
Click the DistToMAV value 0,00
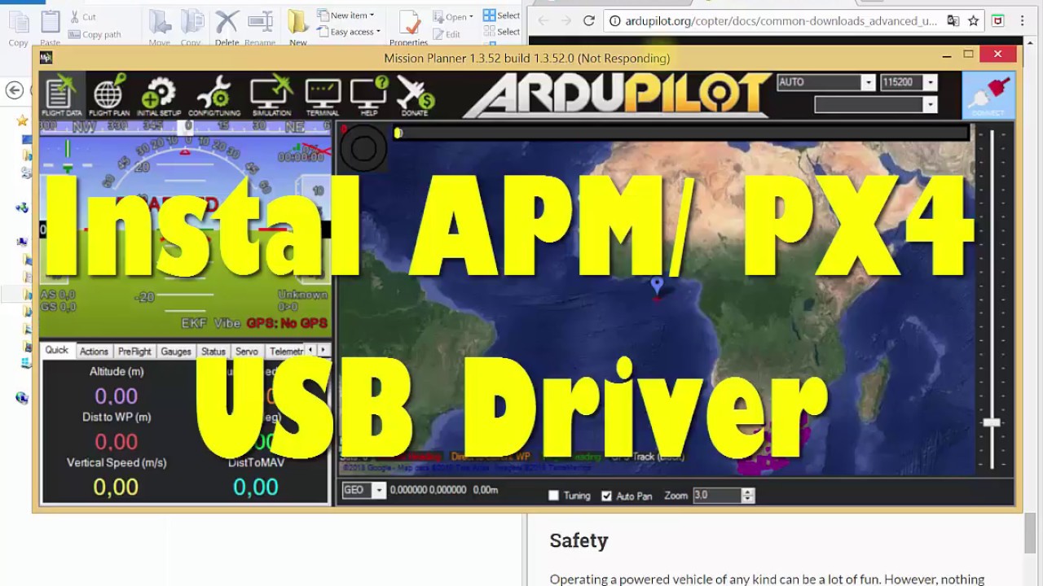(x=256, y=488)
